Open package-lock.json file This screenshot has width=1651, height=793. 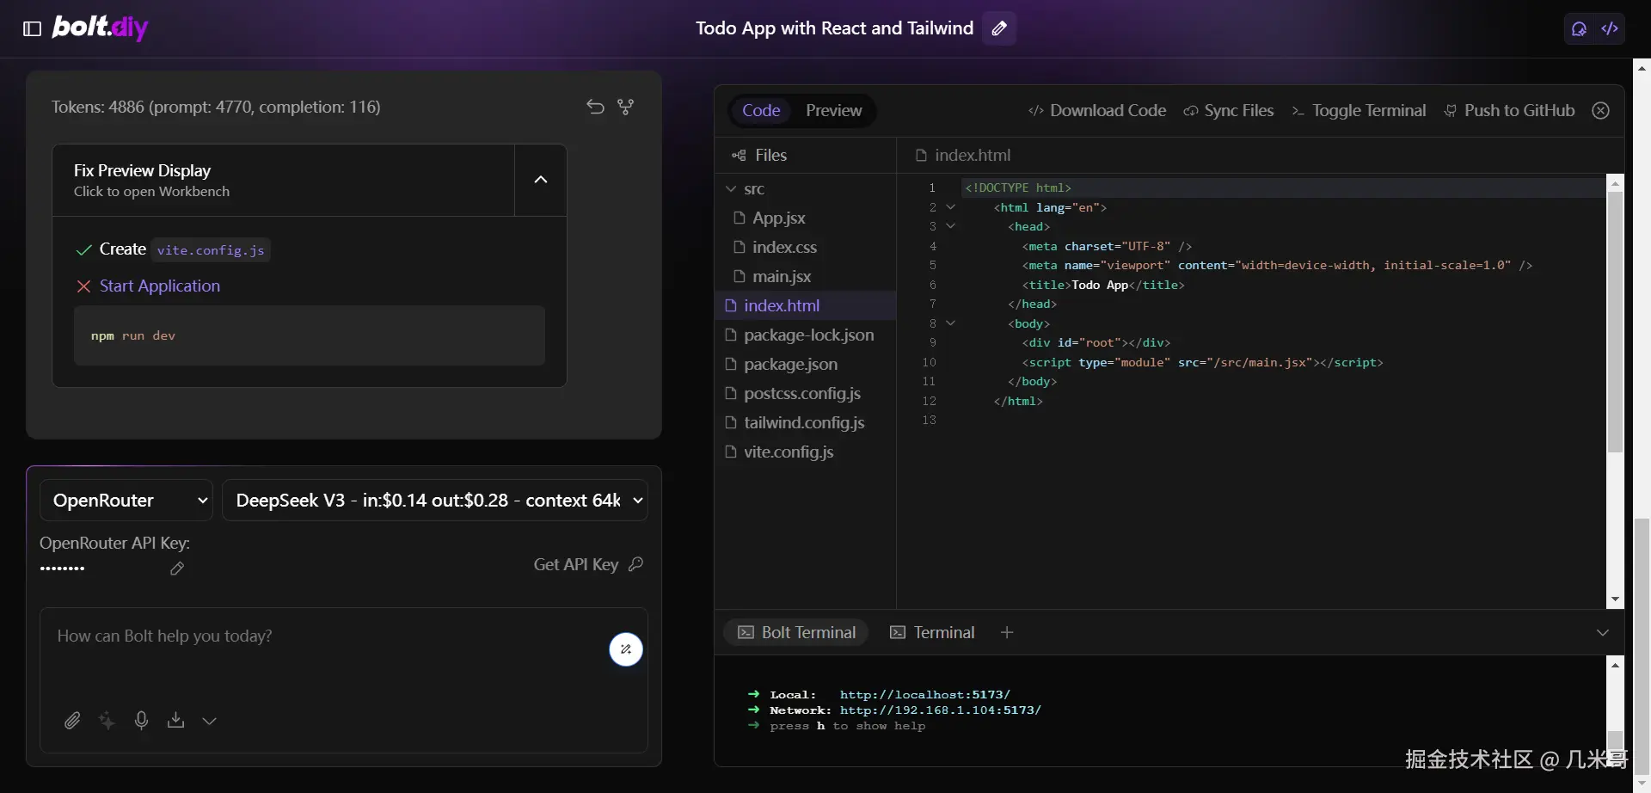tap(806, 335)
